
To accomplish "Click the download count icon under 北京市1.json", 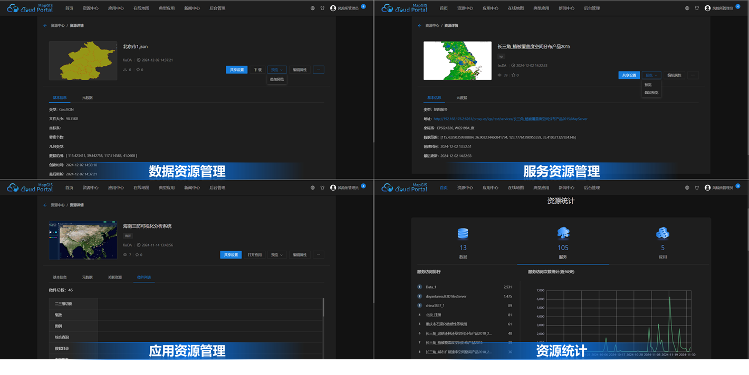I will point(126,70).
